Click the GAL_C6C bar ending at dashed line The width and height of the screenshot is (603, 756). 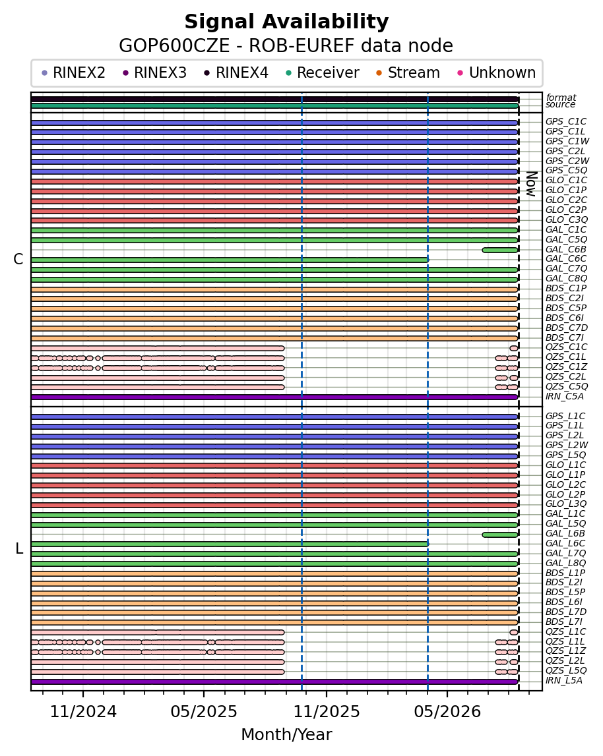click(x=230, y=260)
